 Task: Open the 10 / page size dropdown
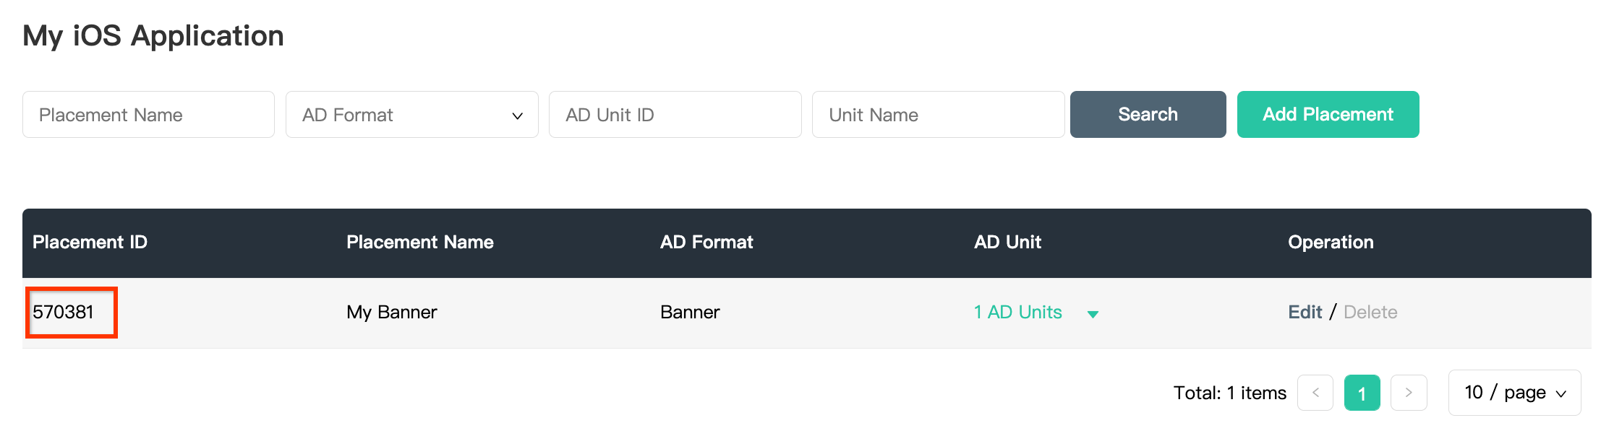pyautogui.click(x=1514, y=393)
